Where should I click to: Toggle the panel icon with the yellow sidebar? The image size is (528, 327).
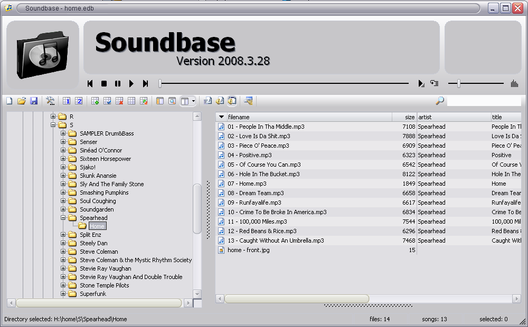(x=160, y=101)
